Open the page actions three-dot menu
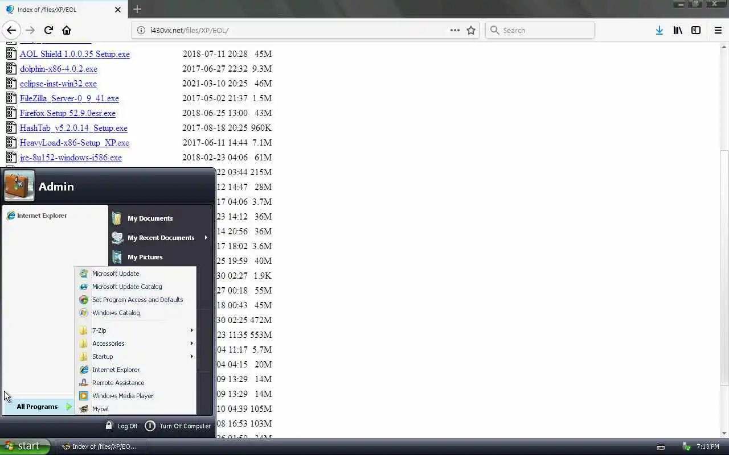Image resolution: width=729 pixels, height=455 pixels. click(x=455, y=30)
